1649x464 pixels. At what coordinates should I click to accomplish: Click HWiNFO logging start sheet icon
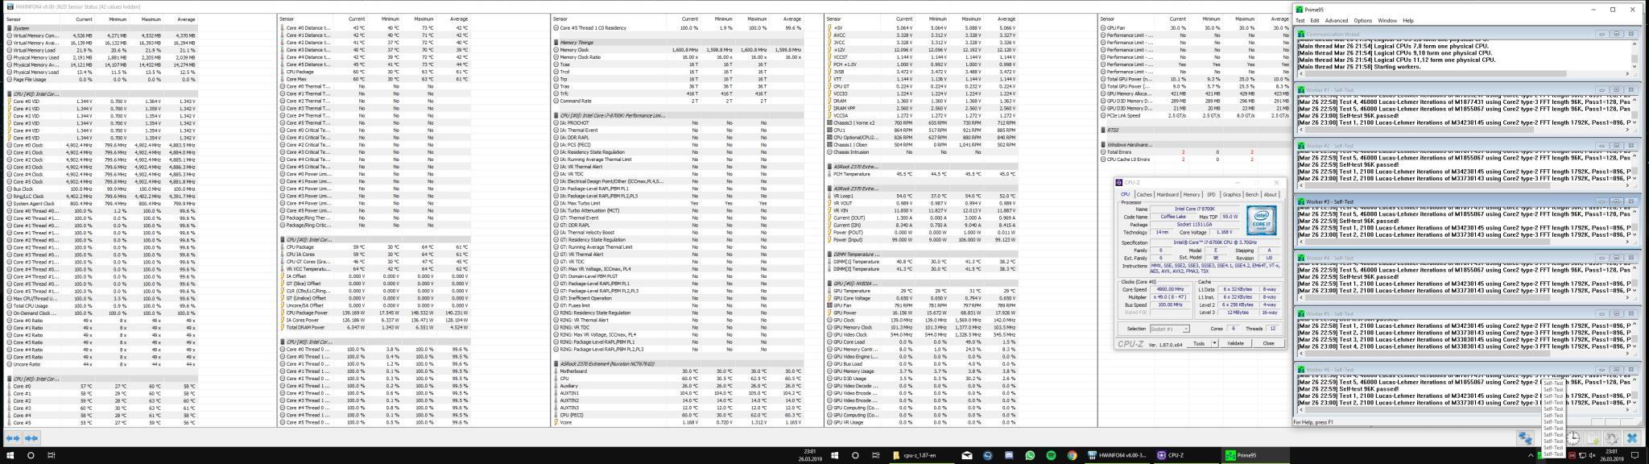pos(1593,437)
